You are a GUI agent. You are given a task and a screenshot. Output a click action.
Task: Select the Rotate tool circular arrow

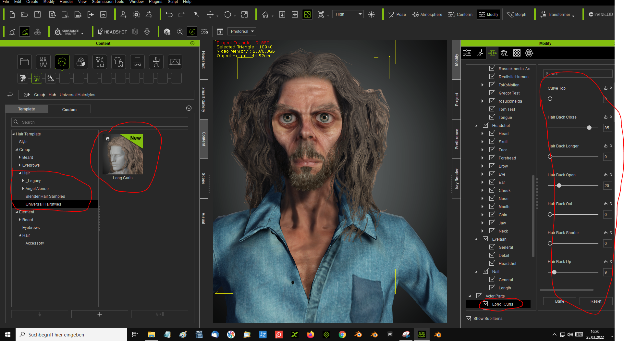tap(227, 14)
